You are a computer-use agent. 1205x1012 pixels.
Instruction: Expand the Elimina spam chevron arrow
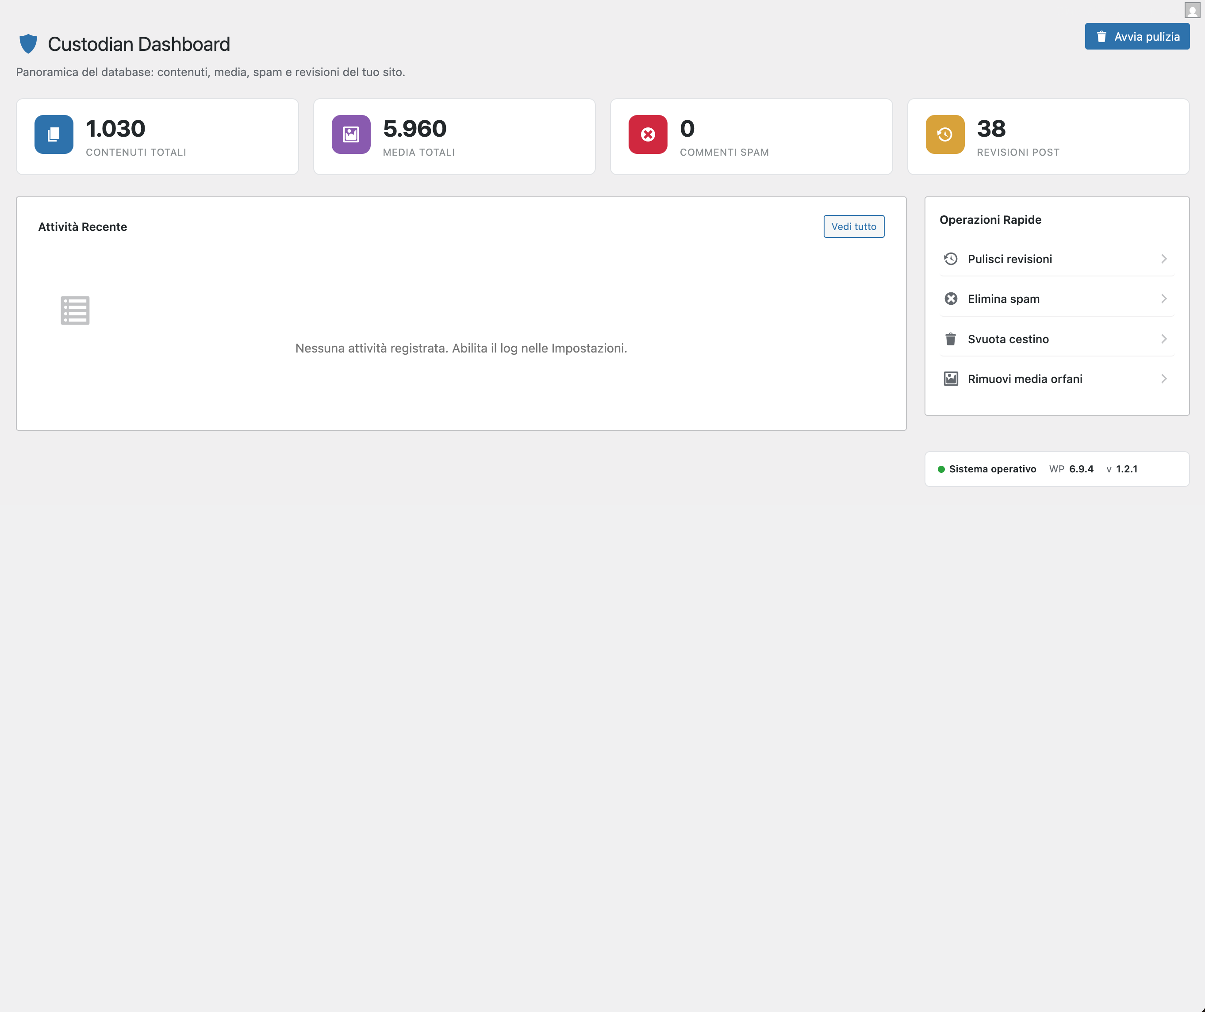point(1164,299)
